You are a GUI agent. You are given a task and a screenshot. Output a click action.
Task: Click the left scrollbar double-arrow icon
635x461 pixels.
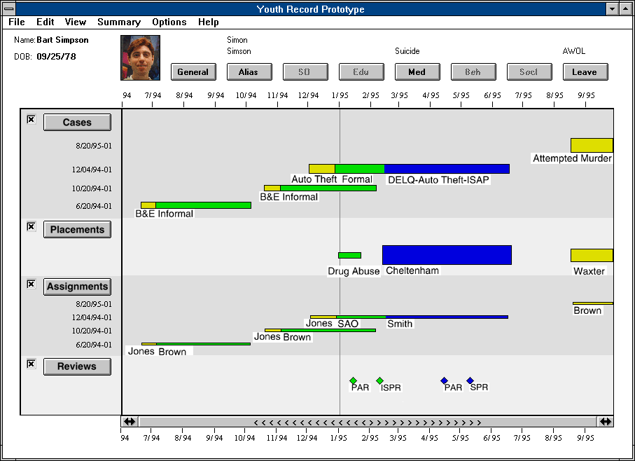click(x=130, y=422)
